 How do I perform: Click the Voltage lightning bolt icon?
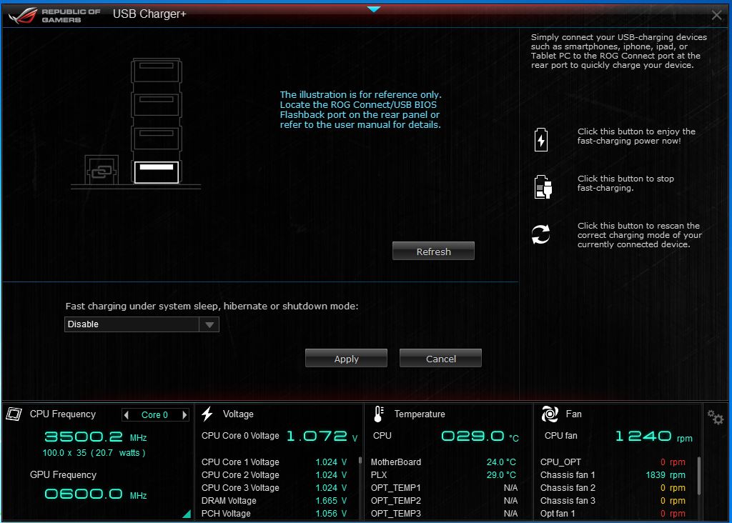207,414
